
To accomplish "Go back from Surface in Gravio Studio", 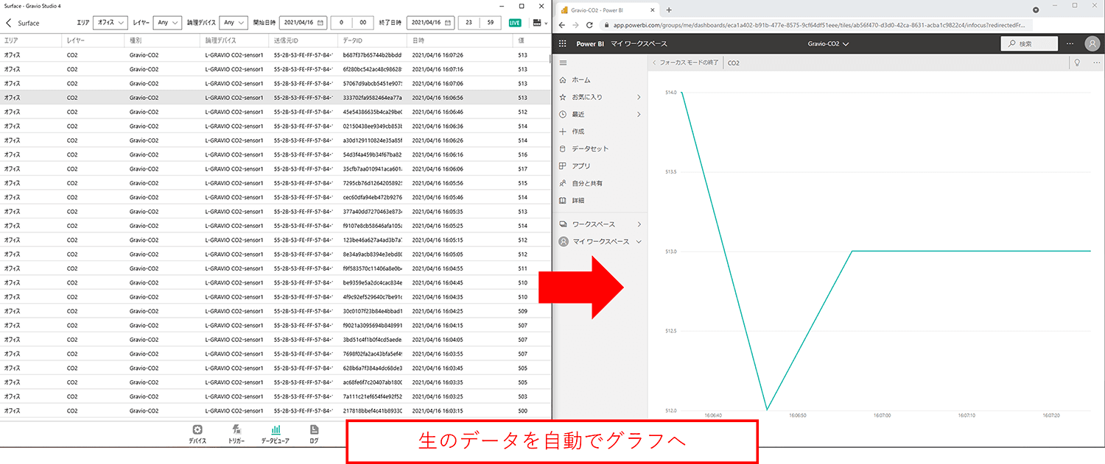I will point(8,23).
